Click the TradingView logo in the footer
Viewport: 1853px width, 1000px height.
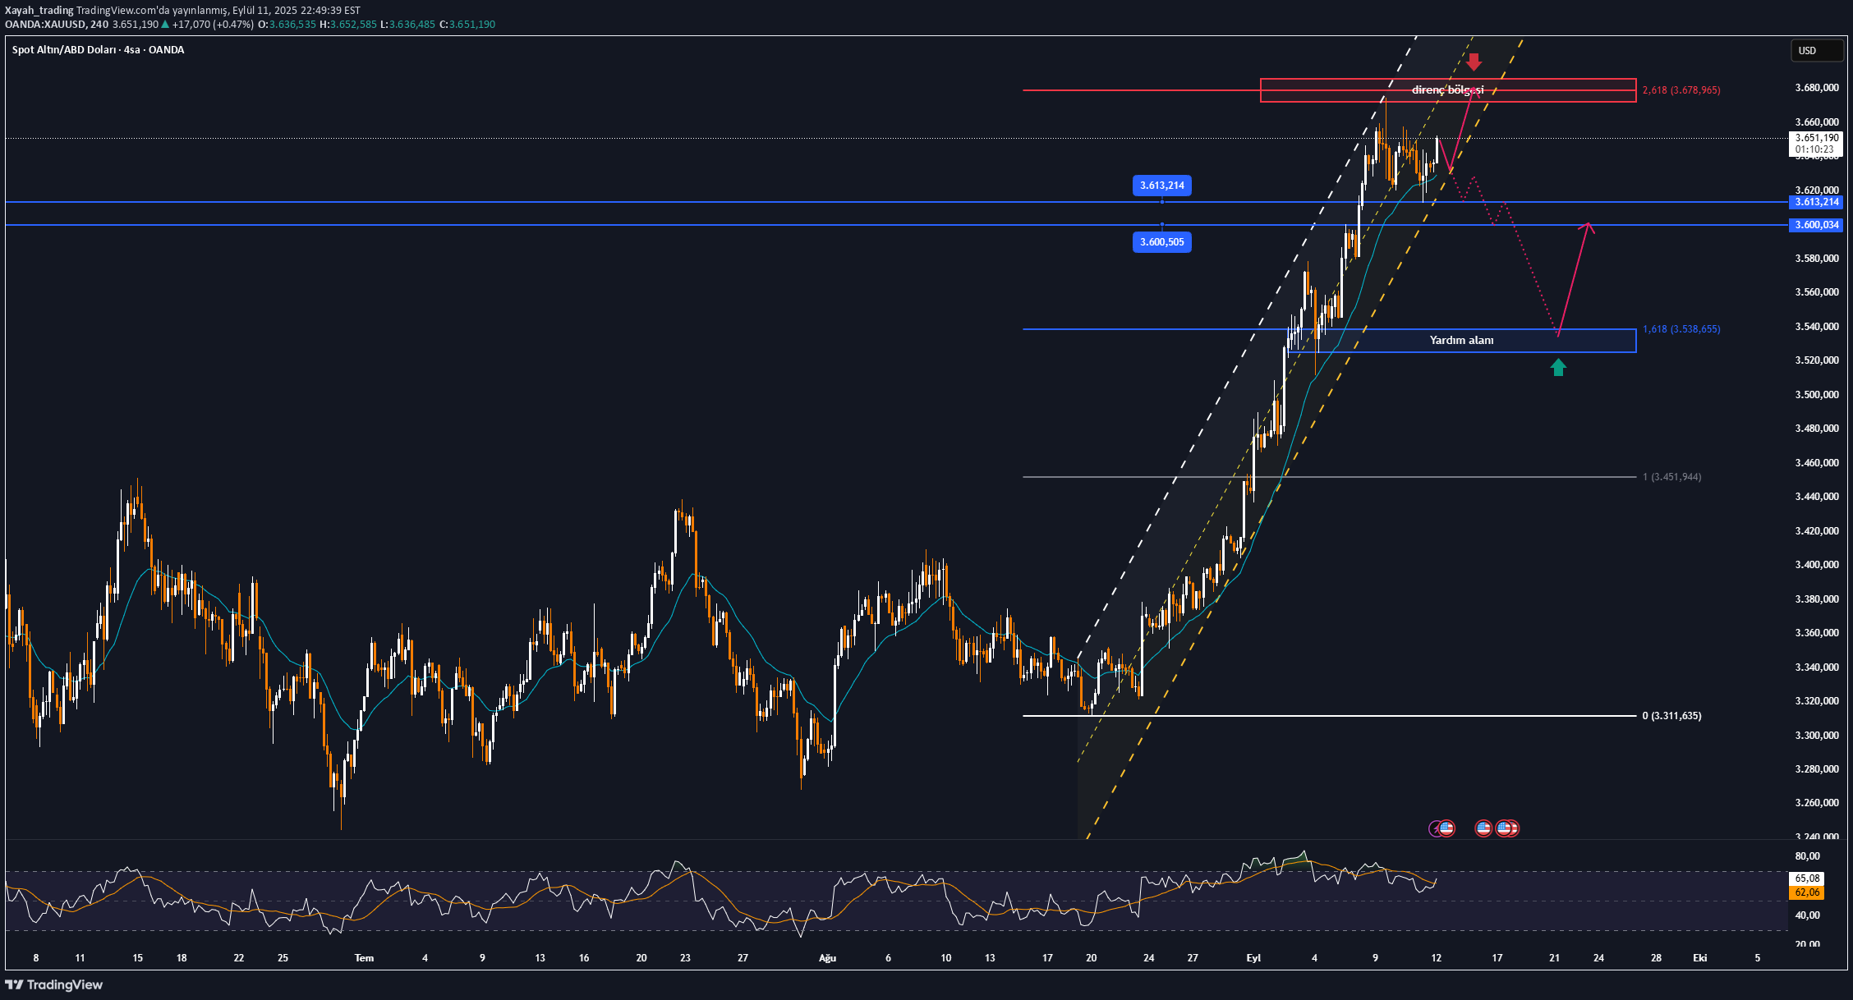coord(54,984)
